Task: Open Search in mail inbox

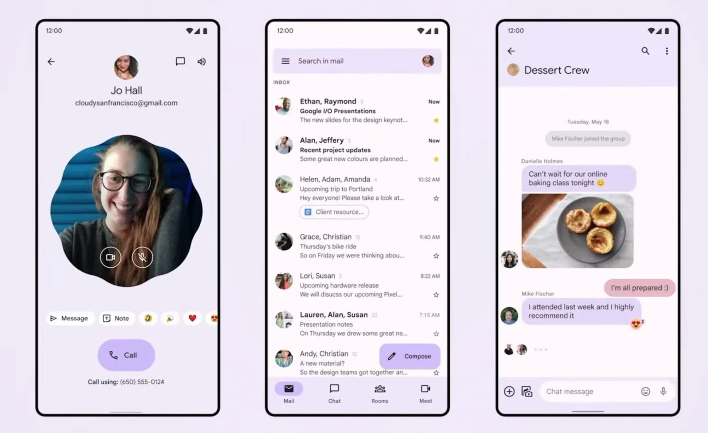Action: point(354,61)
